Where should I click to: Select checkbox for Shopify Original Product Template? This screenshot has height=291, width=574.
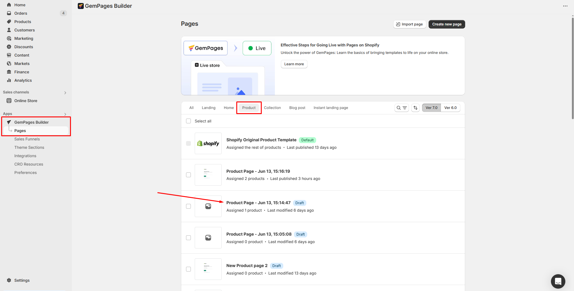(x=188, y=143)
